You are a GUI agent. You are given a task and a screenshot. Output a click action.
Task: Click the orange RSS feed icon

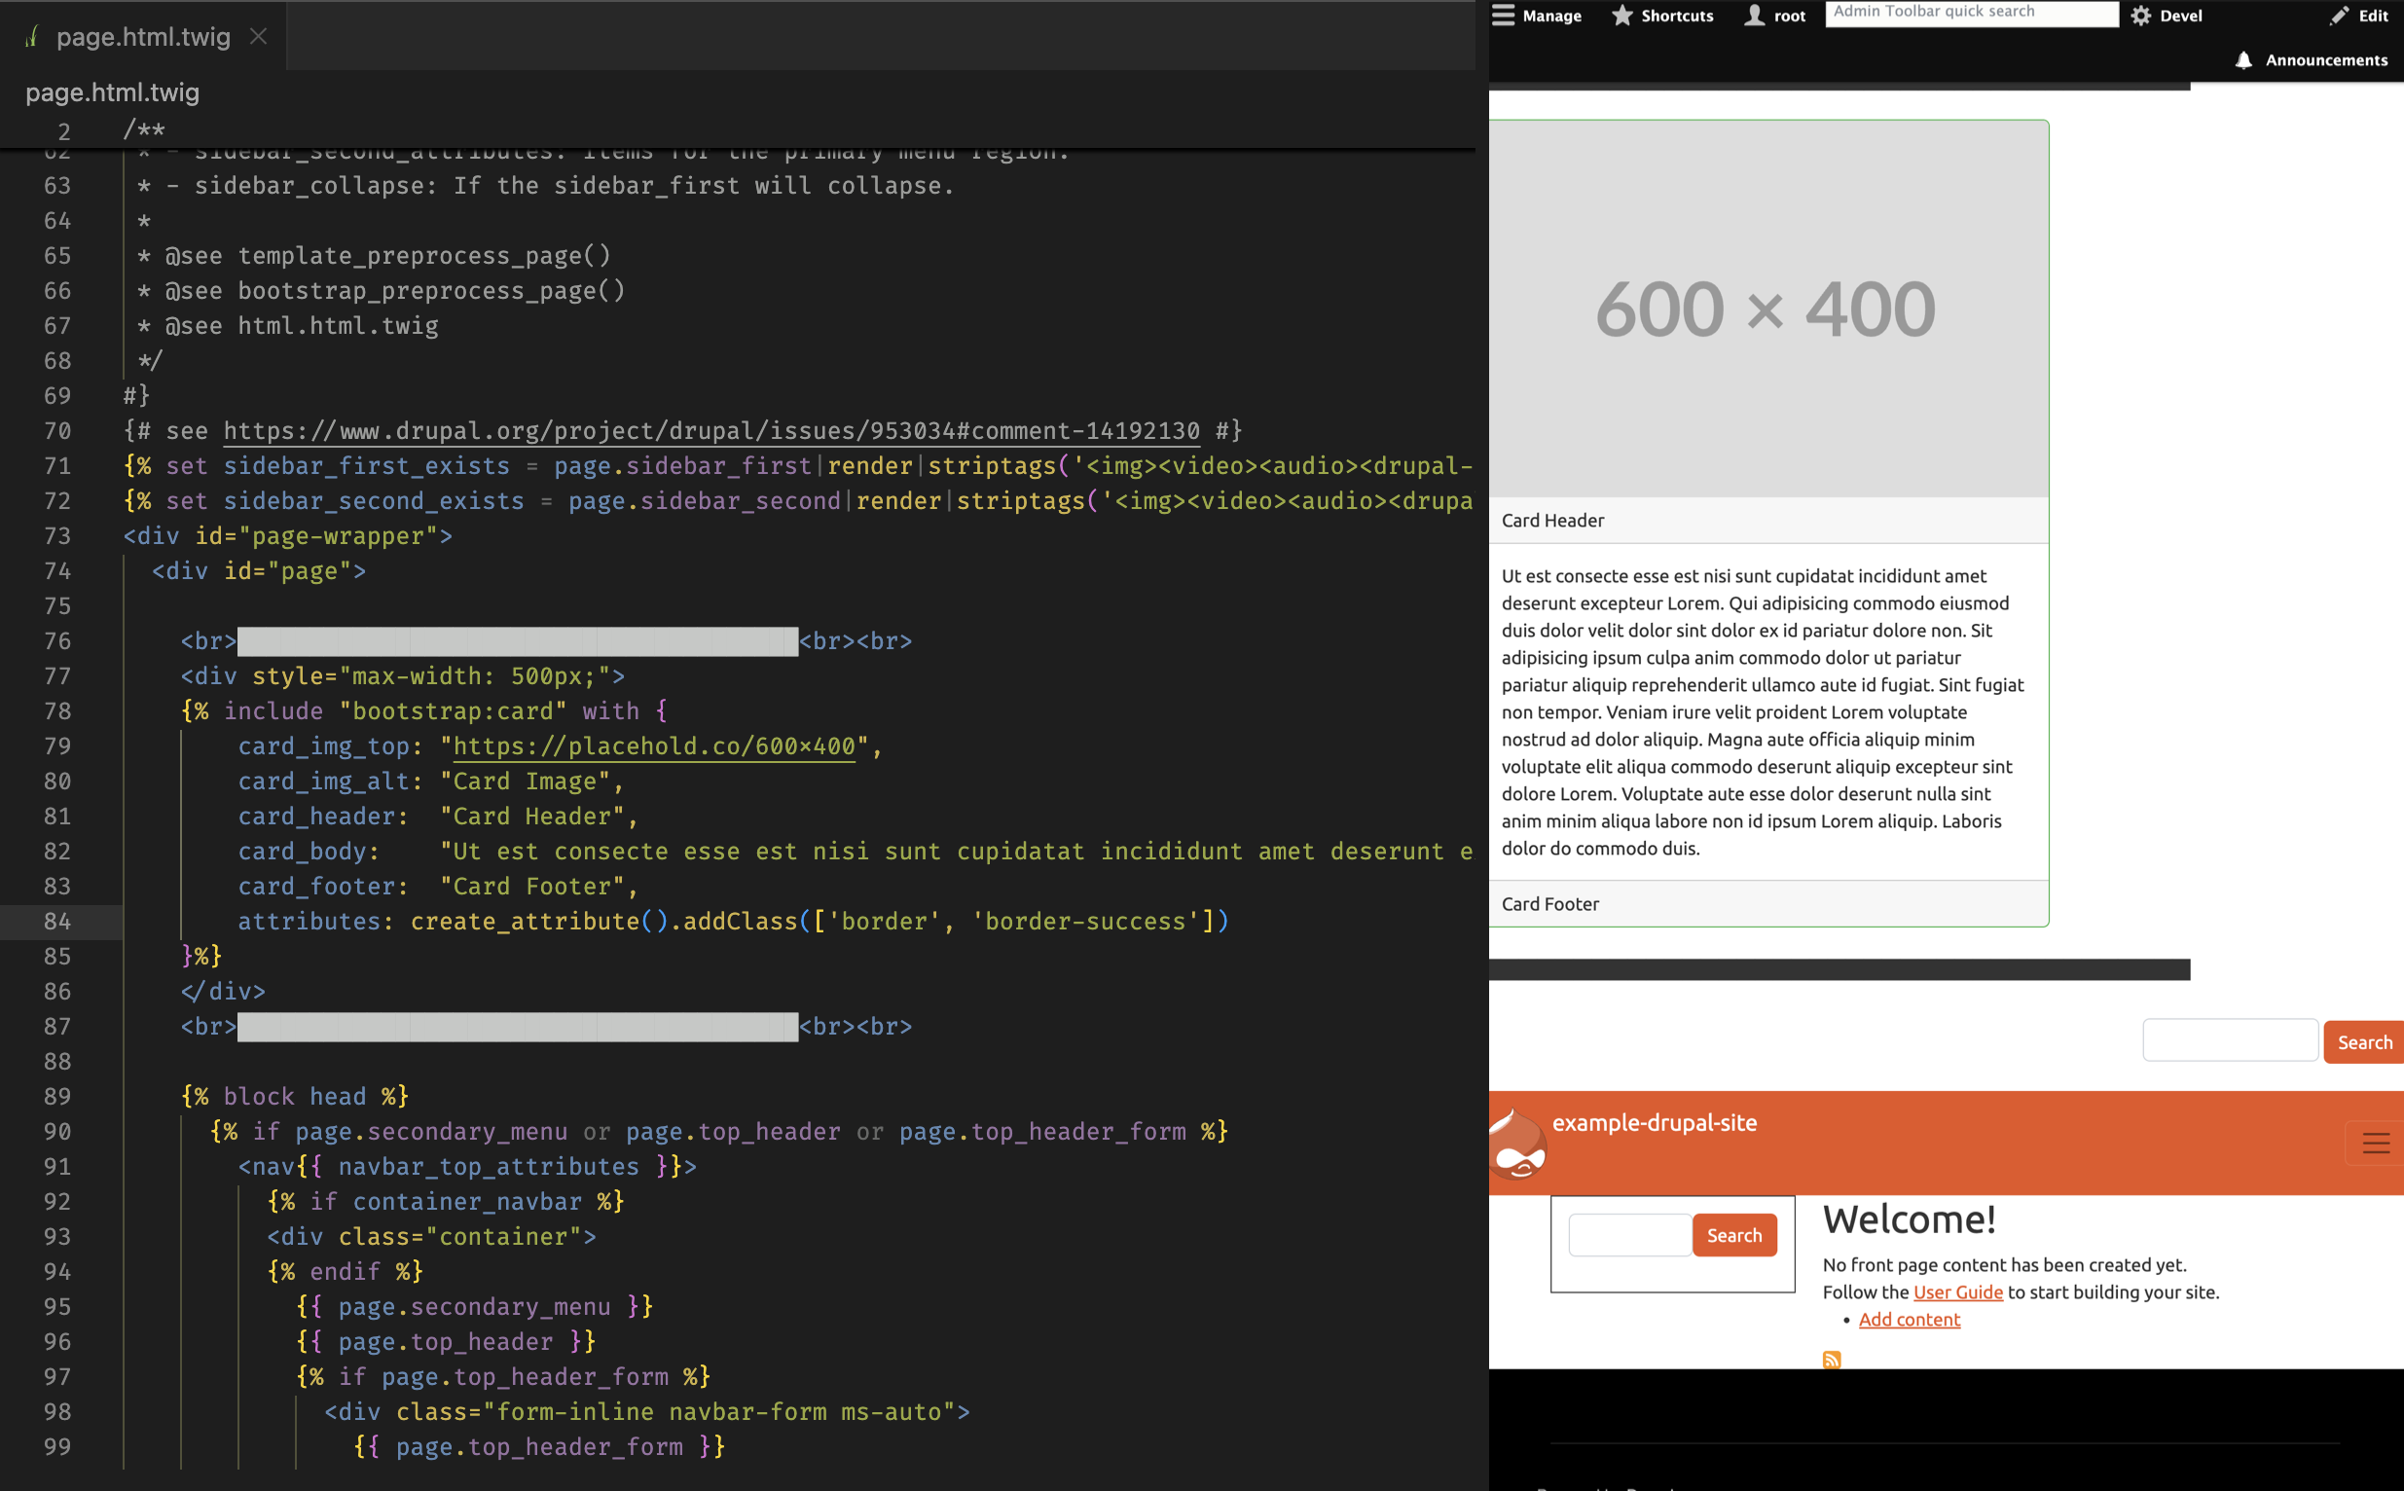pos(1831,1360)
